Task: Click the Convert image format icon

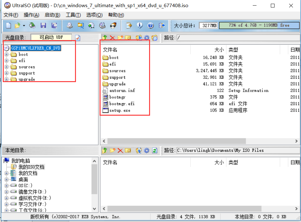Action: 81,25
